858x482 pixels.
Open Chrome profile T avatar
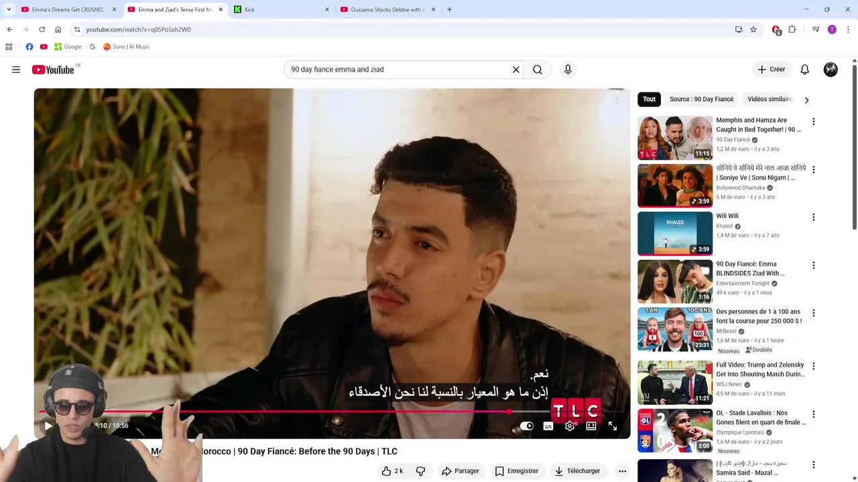point(832,29)
